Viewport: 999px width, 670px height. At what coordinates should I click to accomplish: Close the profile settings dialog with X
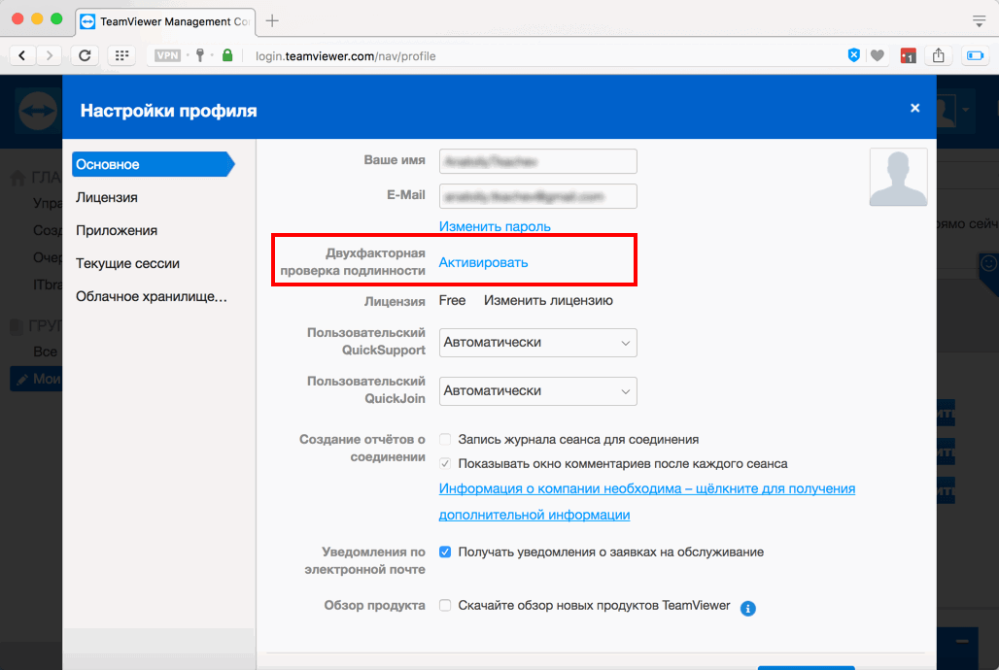(914, 109)
